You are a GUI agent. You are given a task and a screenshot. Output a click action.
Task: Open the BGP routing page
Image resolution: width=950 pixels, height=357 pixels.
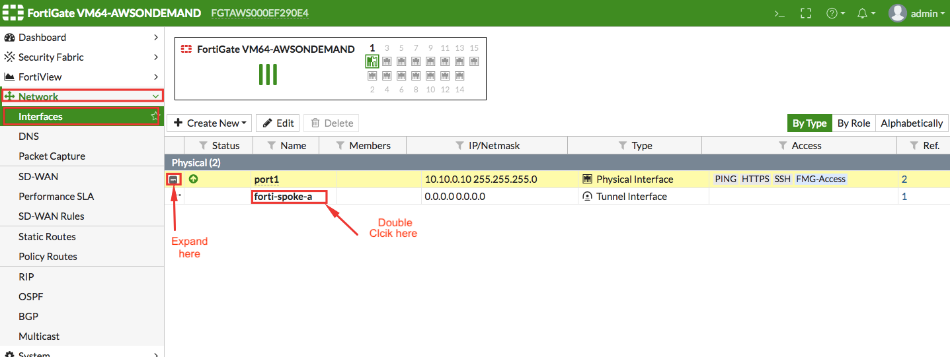pos(82,316)
